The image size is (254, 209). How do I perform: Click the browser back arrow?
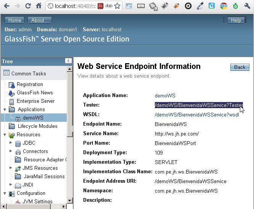[x=6, y=6]
